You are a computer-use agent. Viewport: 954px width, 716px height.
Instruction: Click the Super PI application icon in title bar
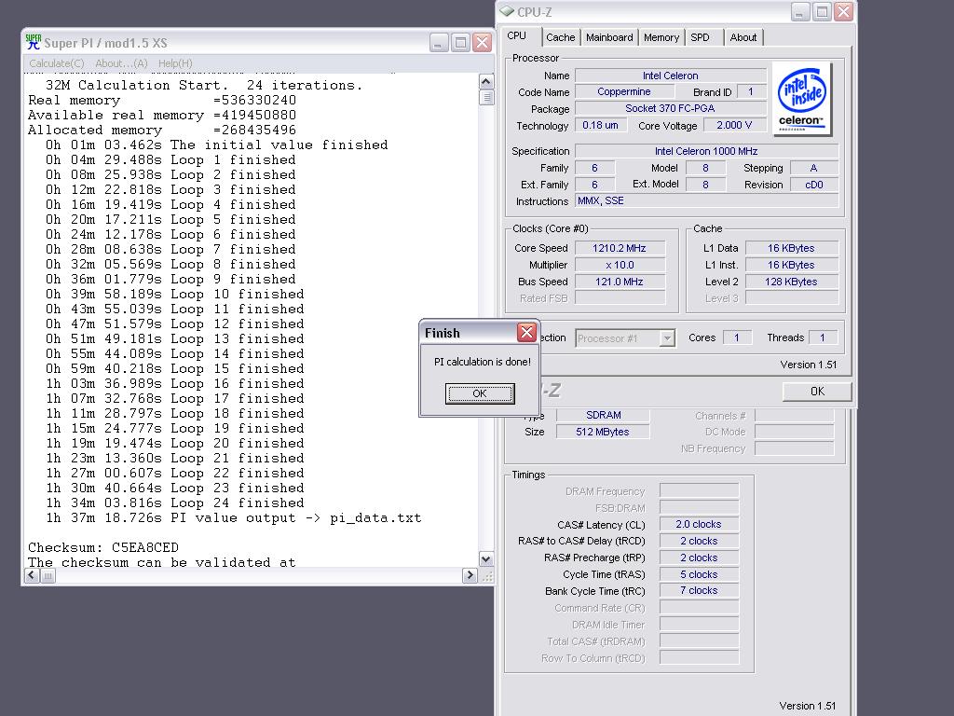click(x=33, y=42)
